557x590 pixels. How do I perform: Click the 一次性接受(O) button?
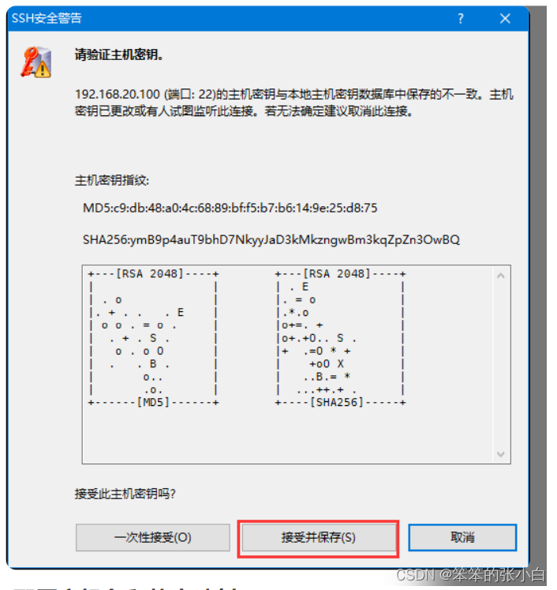pyautogui.click(x=152, y=537)
